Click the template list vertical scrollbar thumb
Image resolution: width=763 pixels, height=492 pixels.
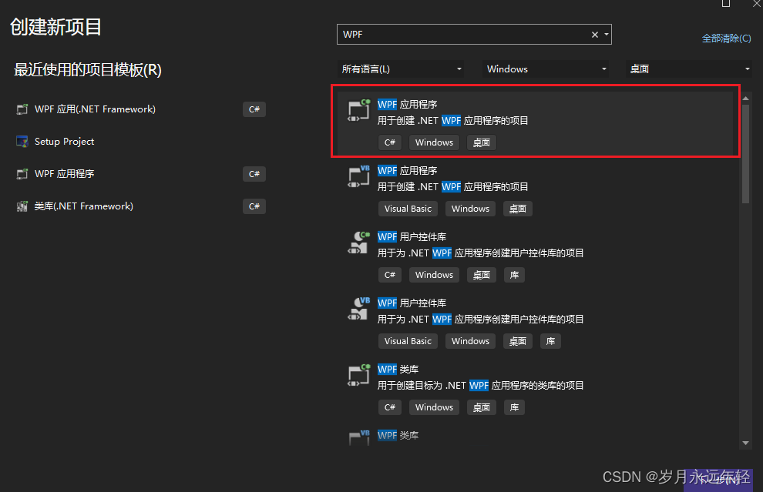pyautogui.click(x=745, y=154)
